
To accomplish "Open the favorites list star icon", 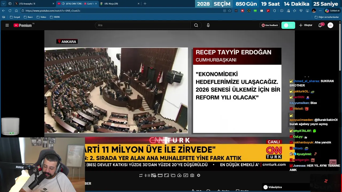I will (294, 11).
